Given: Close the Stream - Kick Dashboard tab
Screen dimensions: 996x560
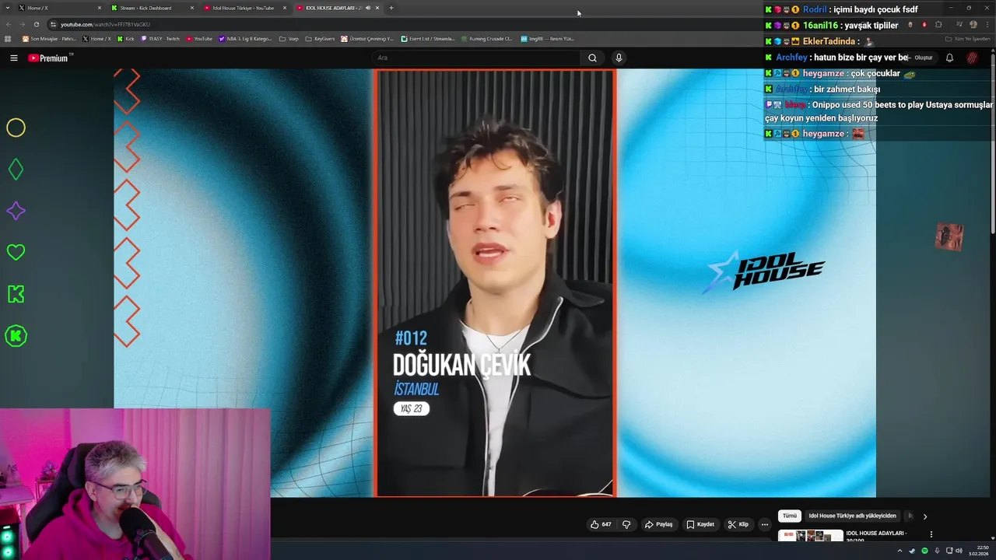Looking at the screenshot, I should click(192, 8).
